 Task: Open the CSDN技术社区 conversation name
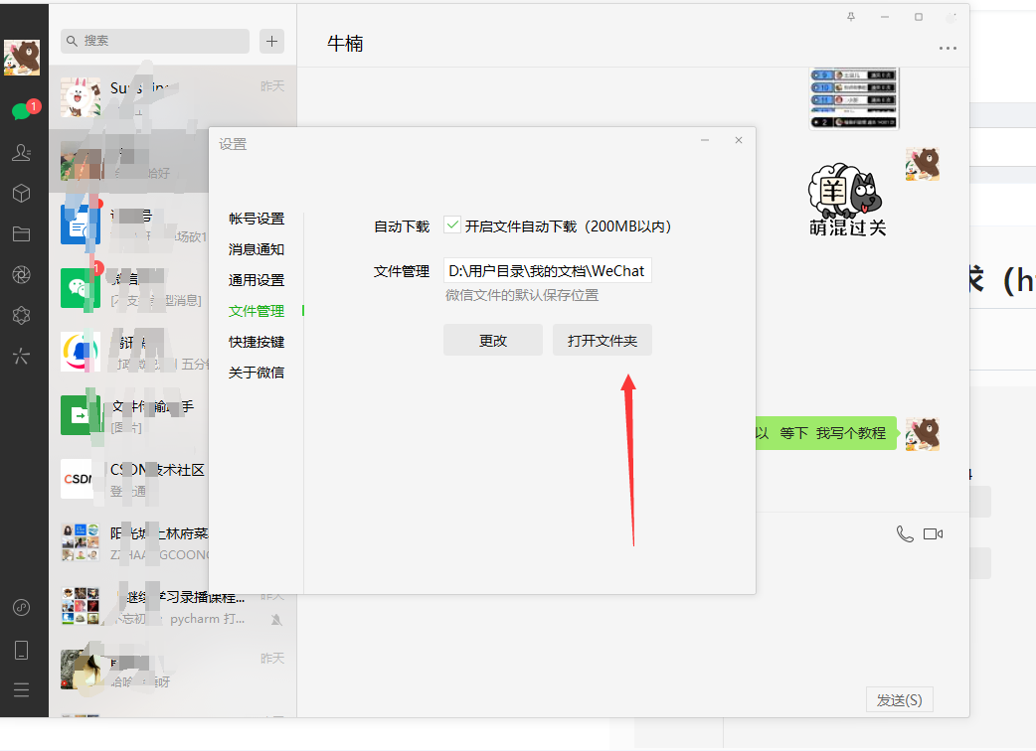[157, 470]
